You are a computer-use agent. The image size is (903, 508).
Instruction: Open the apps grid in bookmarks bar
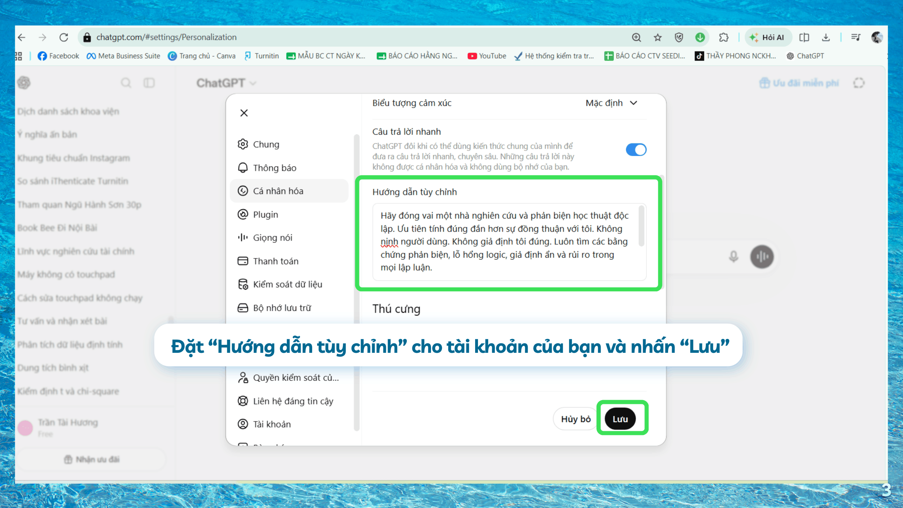click(x=18, y=56)
